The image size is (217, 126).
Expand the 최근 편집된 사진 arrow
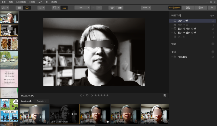point(172,33)
